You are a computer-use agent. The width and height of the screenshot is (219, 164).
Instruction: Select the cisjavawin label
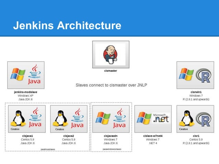[111, 136]
